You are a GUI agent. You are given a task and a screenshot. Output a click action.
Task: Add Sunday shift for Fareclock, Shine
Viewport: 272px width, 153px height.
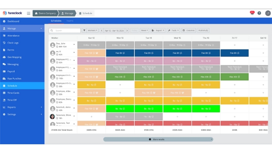point(91,117)
